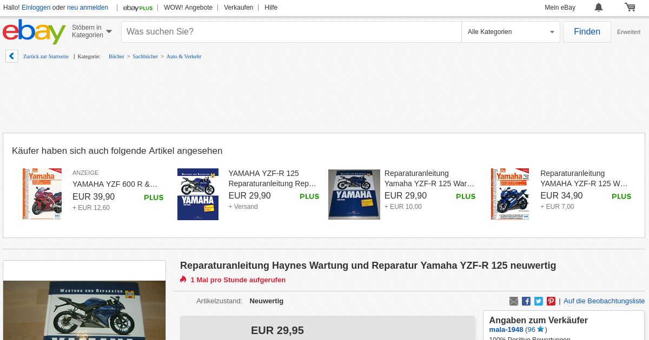
Task: Click Auf die Beobachtungsliste link
Action: [604, 301]
